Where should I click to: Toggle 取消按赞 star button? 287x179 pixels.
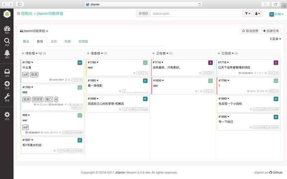click(x=250, y=31)
